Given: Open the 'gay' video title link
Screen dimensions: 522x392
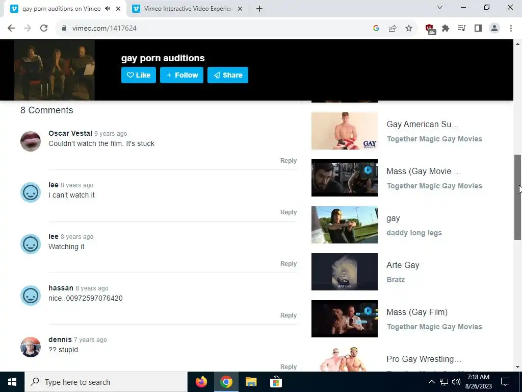Looking at the screenshot, I should coord(393,218).
